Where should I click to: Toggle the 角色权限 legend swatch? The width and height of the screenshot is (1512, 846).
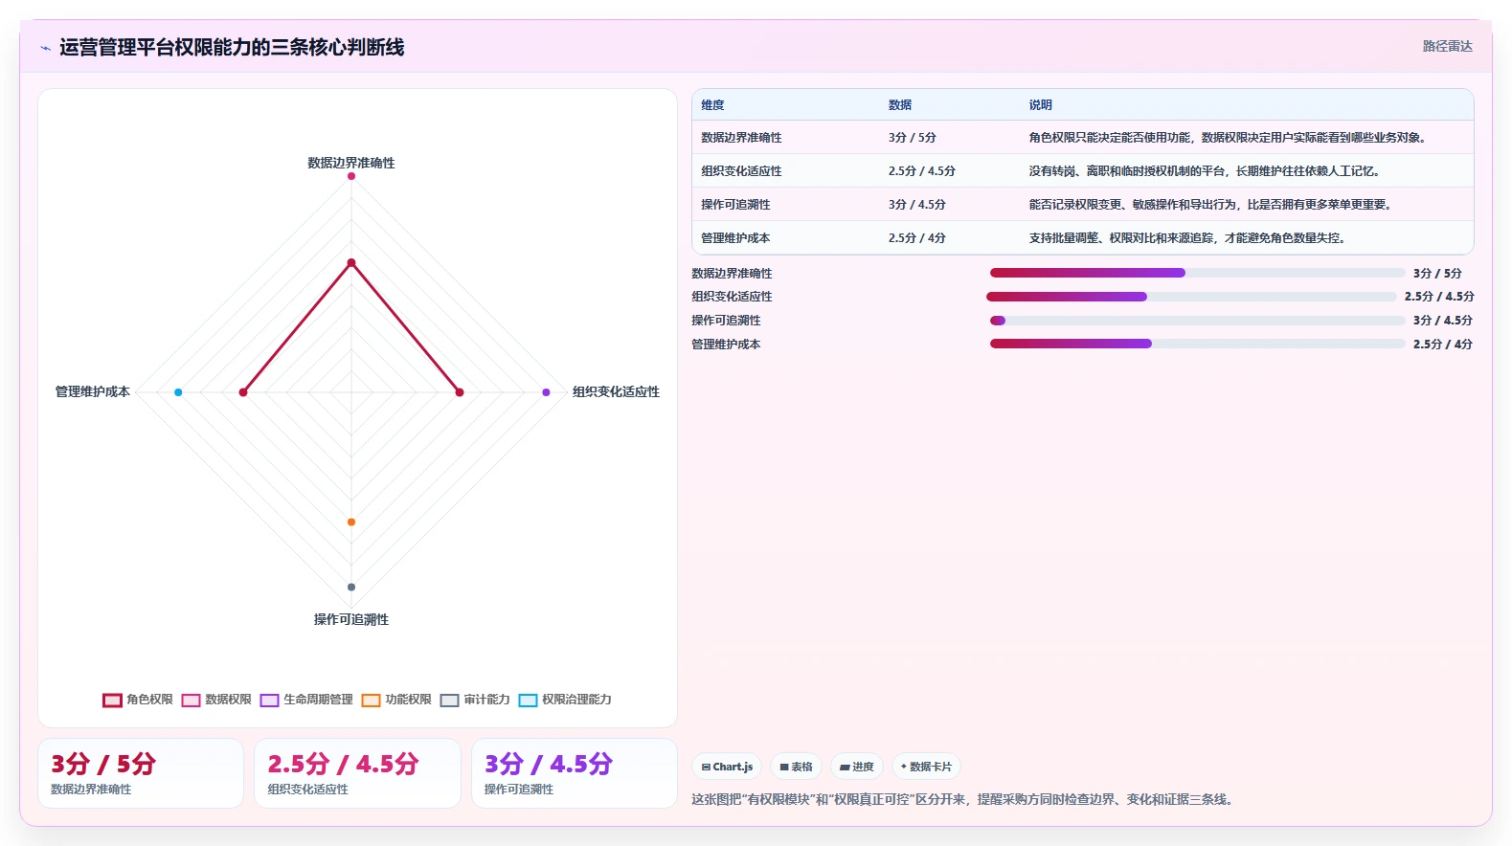click(112, 700)
